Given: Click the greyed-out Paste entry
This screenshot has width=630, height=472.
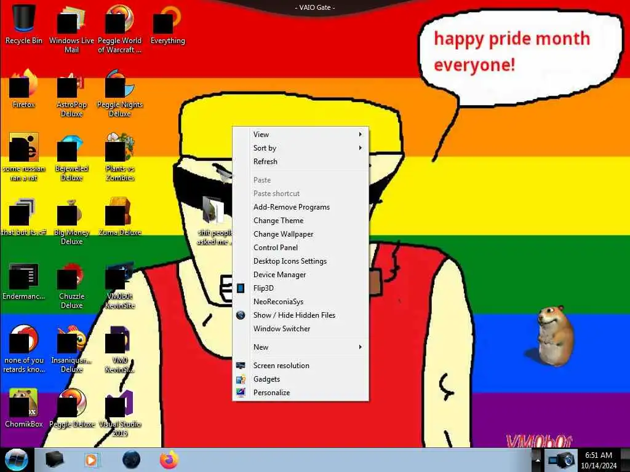Looking at the screenshot, I should [x=300, y=180].
